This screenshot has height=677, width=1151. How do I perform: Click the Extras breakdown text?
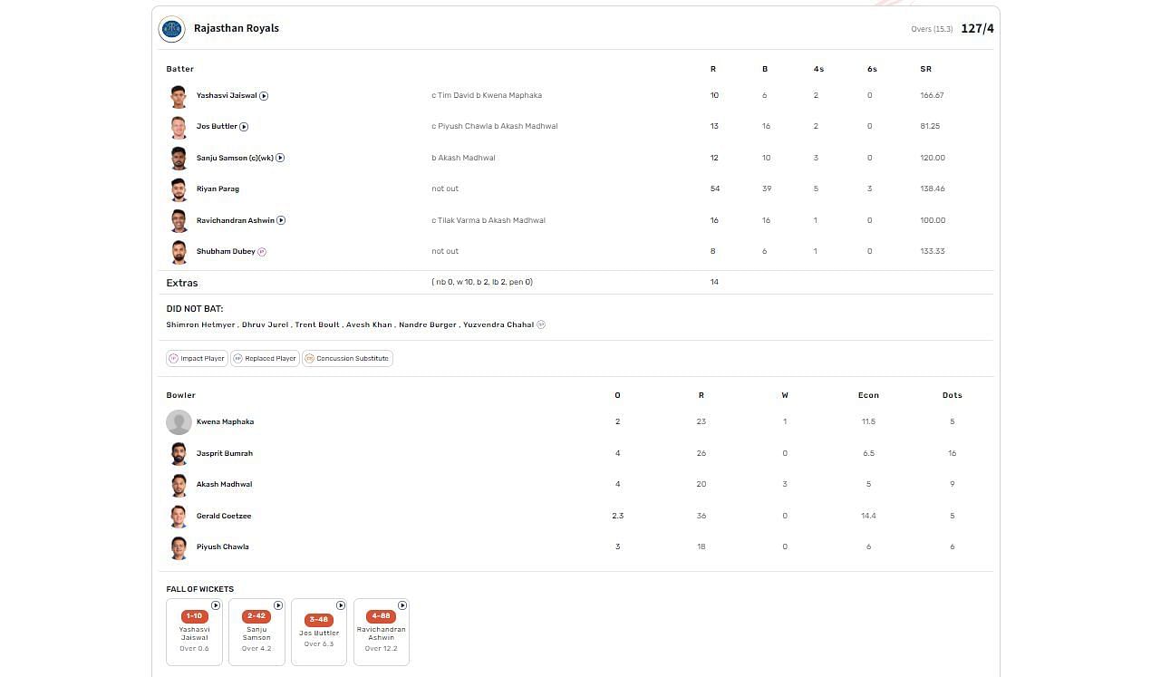(x=482, y=283)
